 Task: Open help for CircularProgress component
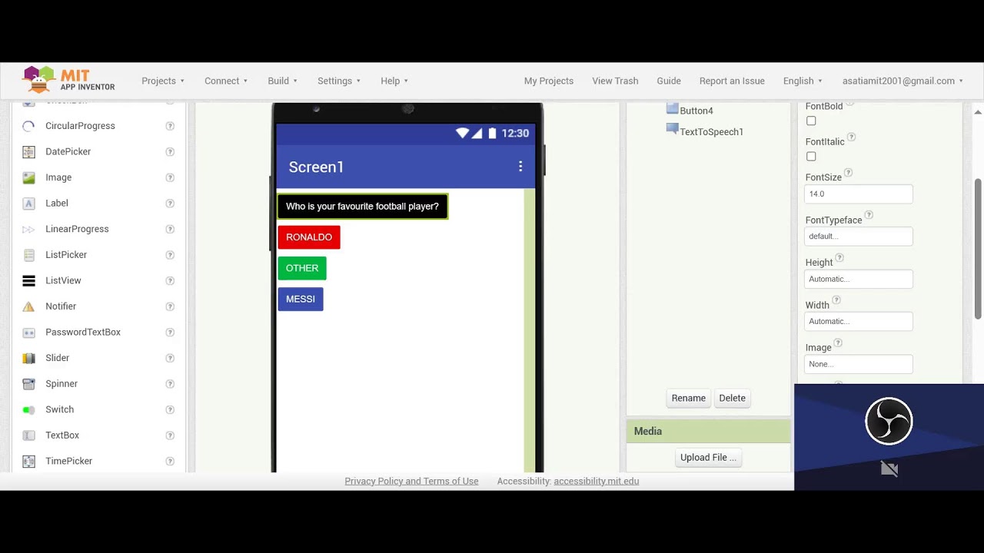[x=170, y=126]
